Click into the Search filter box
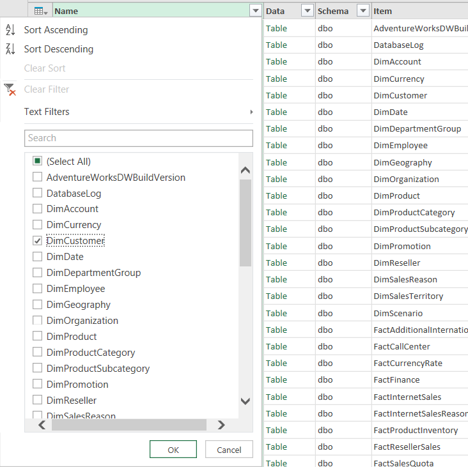Viewport: 468px width, 467px height. click(x=139, y=138)
